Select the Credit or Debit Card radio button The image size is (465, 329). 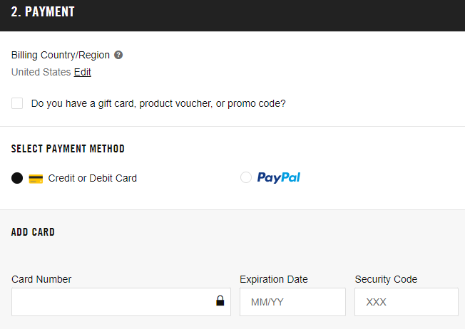pyautogui.click(x=17, y=178)
